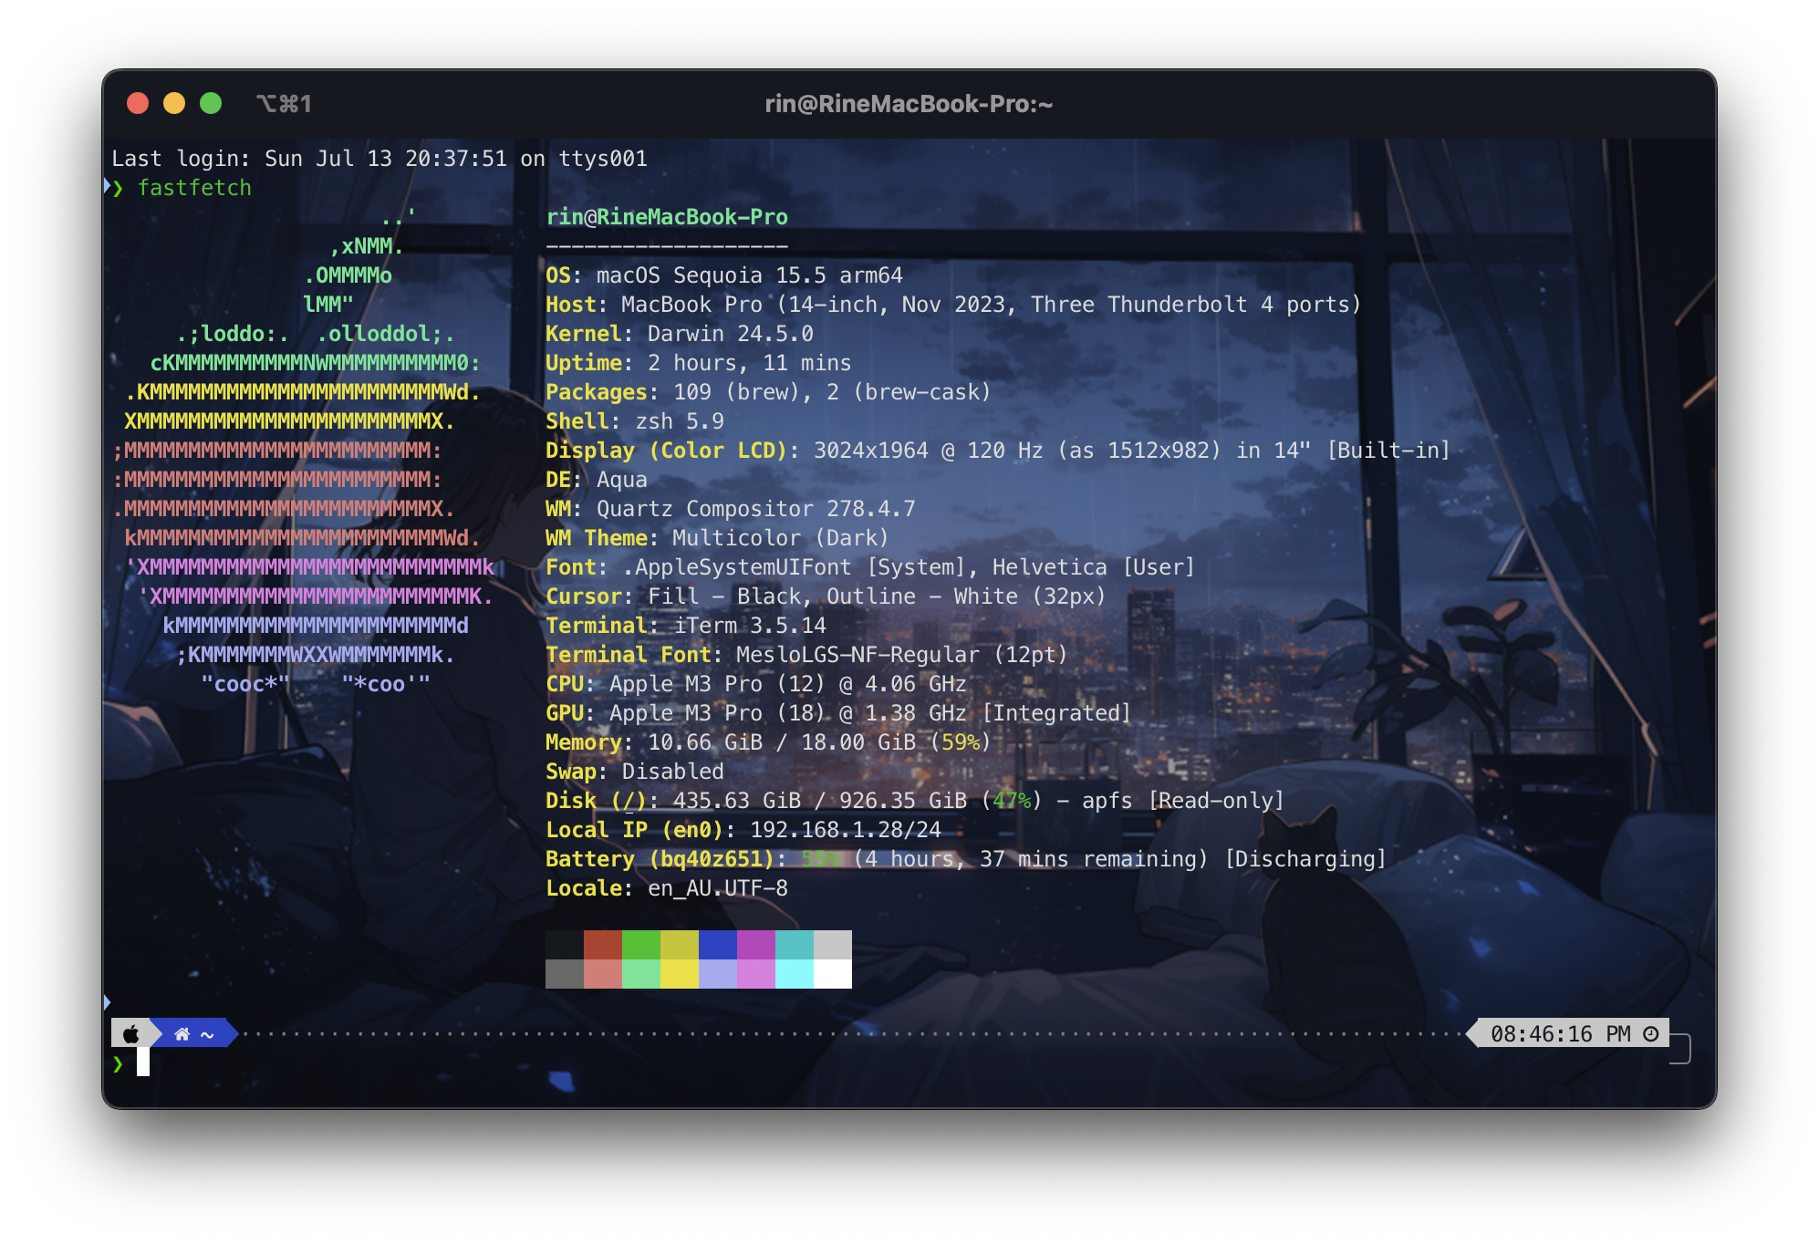
Task: Click the Disk 47% percentage value
Action: point(1012,801)
